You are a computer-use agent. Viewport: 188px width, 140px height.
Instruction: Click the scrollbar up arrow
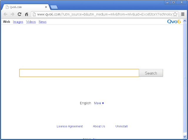click(185, 21)
